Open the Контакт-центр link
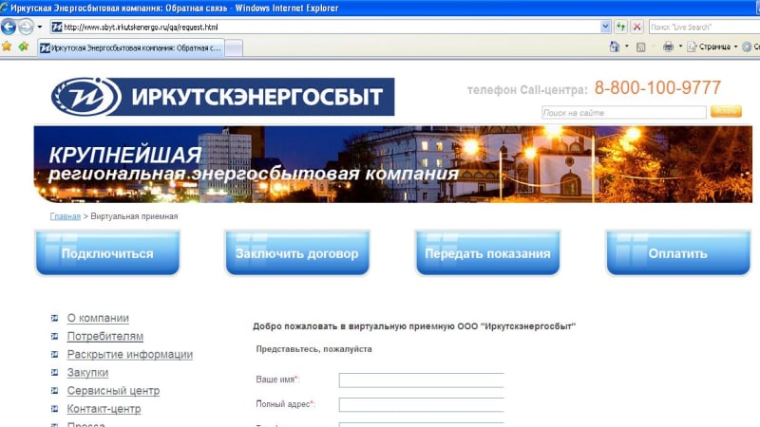 [x=104, y=409]
